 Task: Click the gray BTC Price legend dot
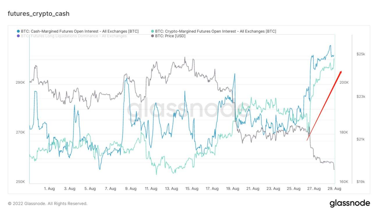153,36
